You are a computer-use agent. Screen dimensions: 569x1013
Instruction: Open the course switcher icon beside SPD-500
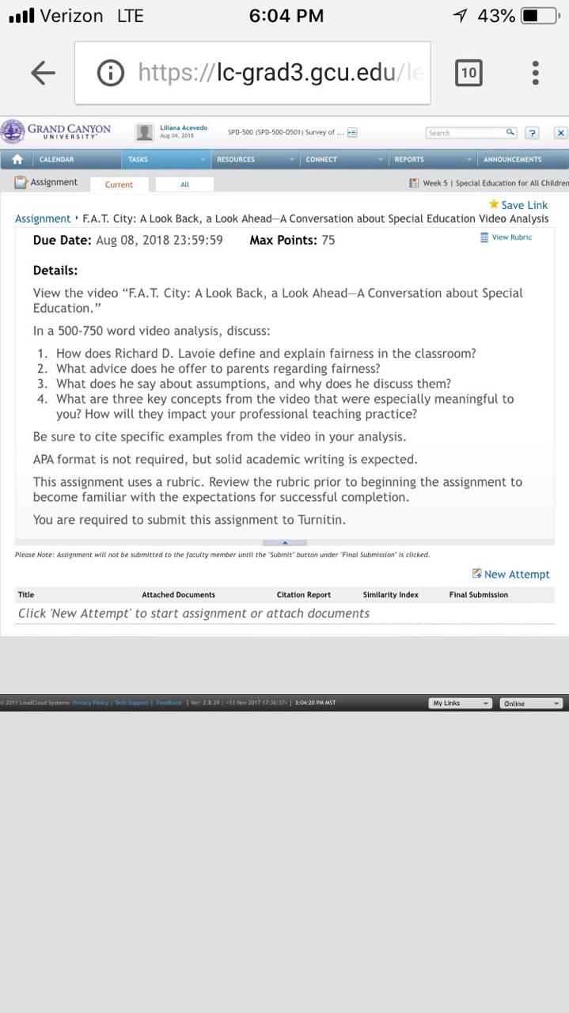[x=352, y=132]
